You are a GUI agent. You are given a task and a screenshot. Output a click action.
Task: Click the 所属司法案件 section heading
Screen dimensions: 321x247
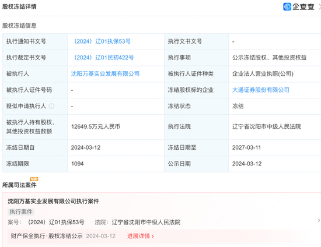coord(19,185)
